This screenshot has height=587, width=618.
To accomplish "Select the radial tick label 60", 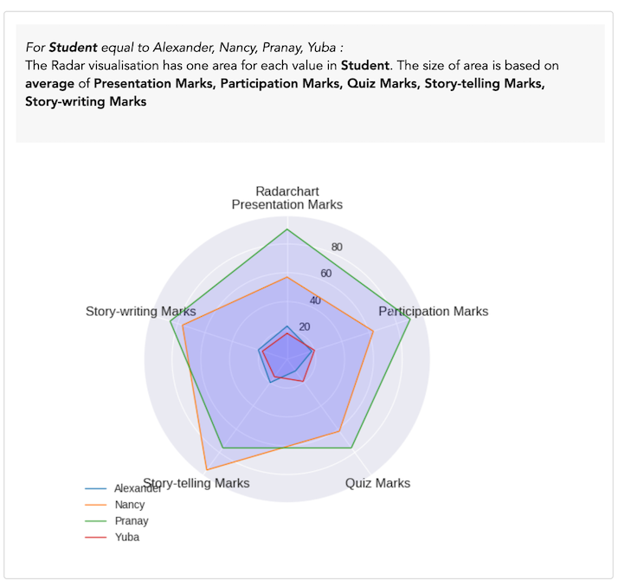I will 325,274.
